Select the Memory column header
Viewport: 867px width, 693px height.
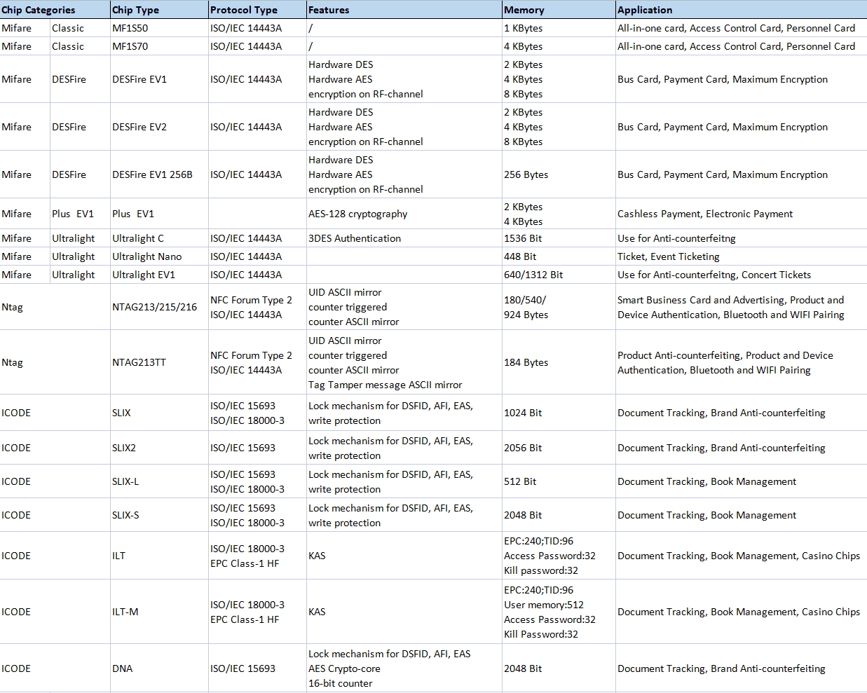[x=524, y=10]
